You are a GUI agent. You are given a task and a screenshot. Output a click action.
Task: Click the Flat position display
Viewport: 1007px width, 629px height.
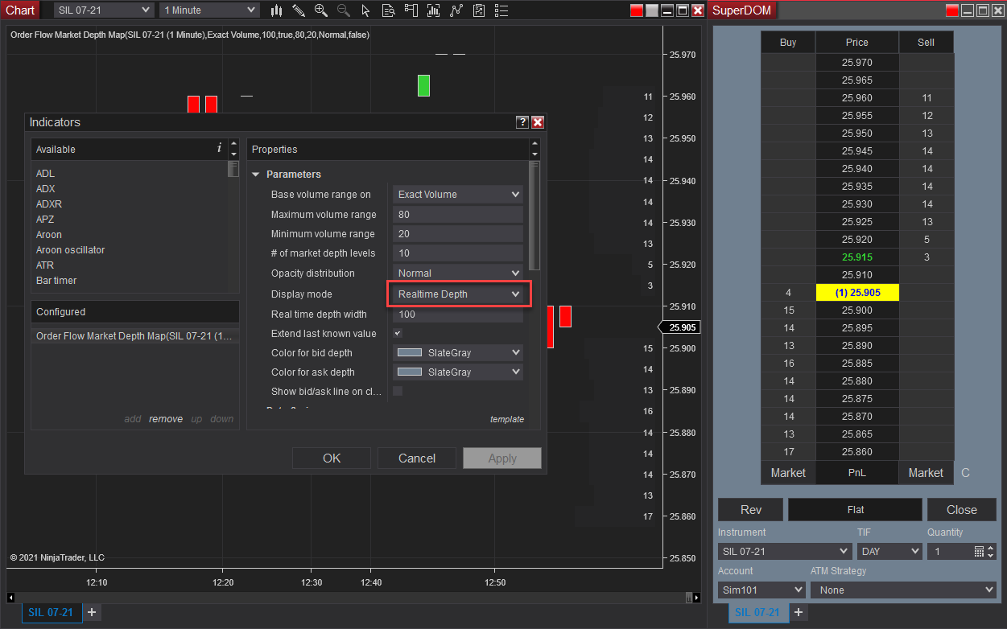coord(856,510)
